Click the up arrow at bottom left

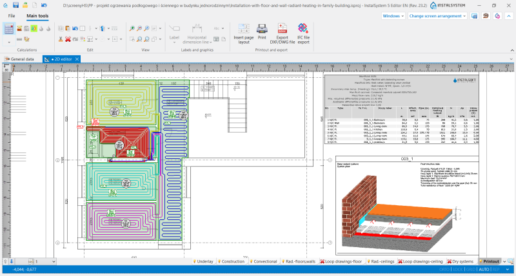5,262
